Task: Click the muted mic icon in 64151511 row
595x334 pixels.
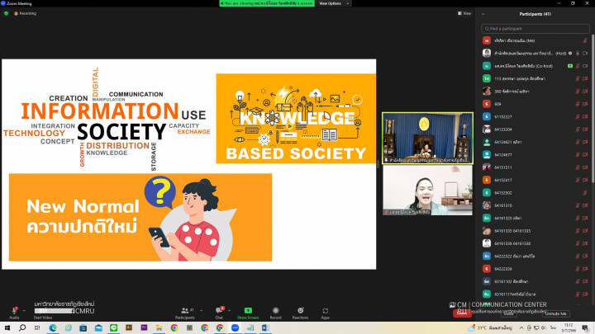Action: [x=578, y=167]
